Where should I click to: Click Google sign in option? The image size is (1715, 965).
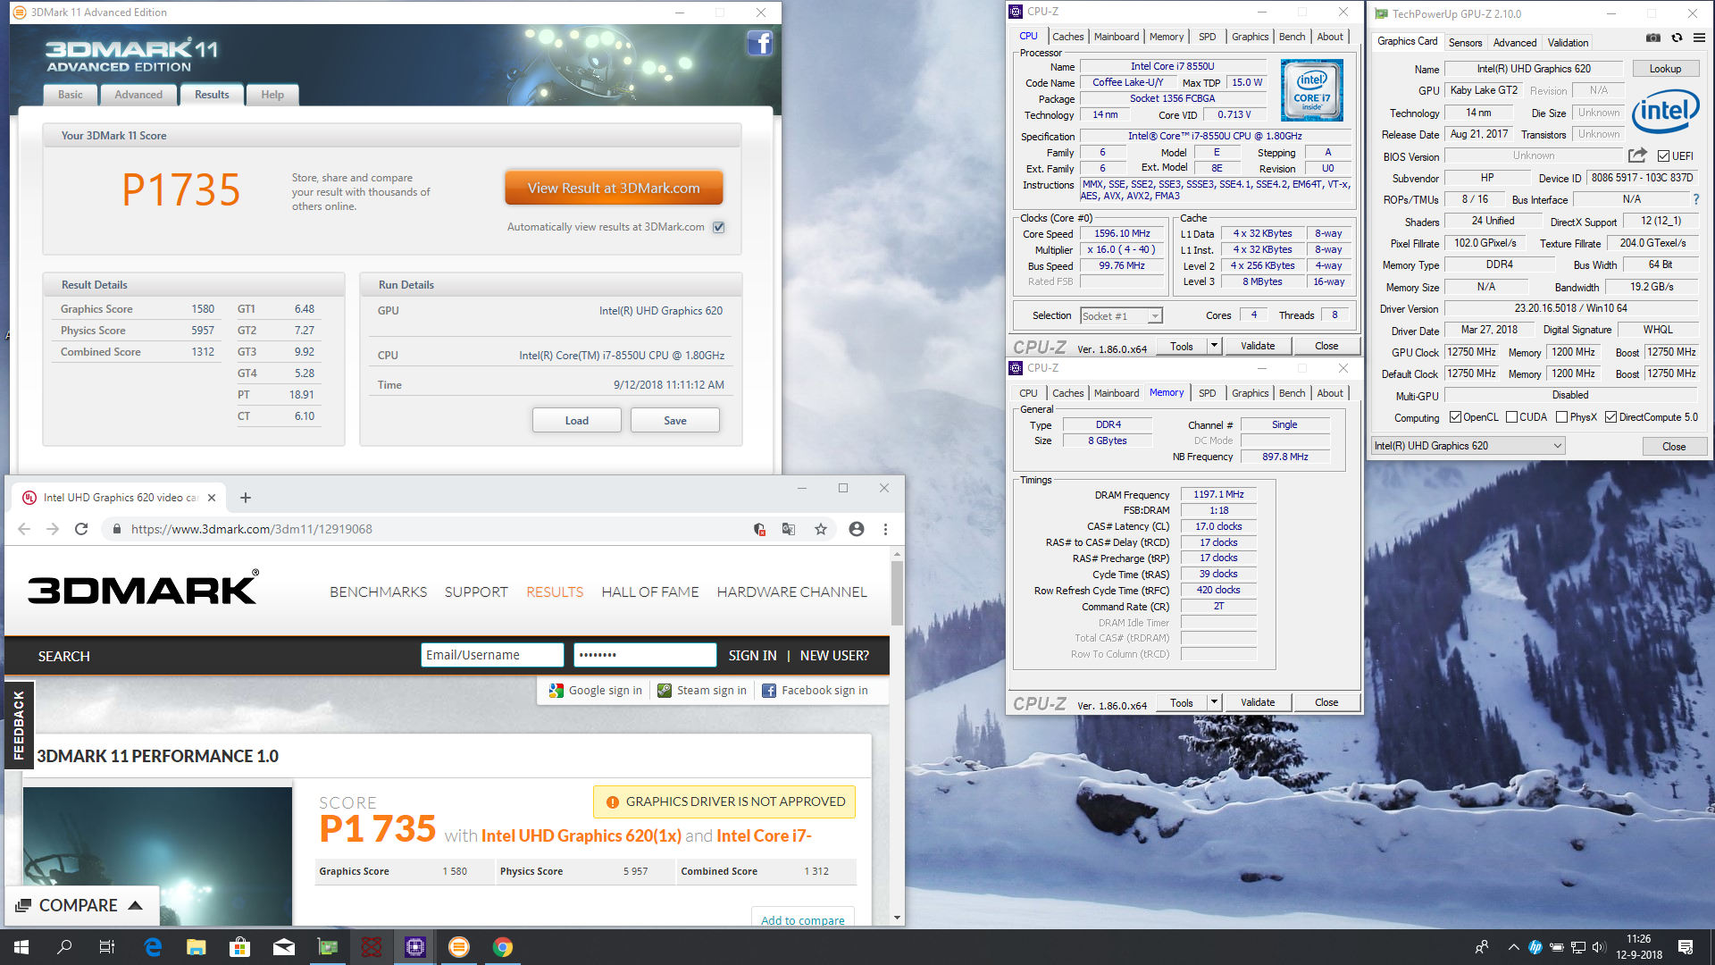(x=596, y=691)
